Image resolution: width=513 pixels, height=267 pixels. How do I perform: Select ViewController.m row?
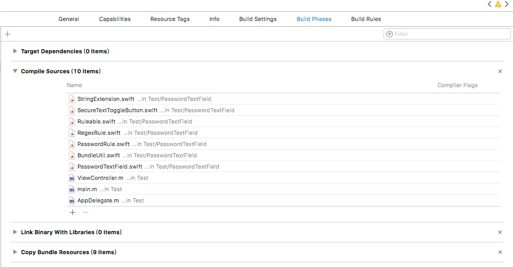[282, 178]
